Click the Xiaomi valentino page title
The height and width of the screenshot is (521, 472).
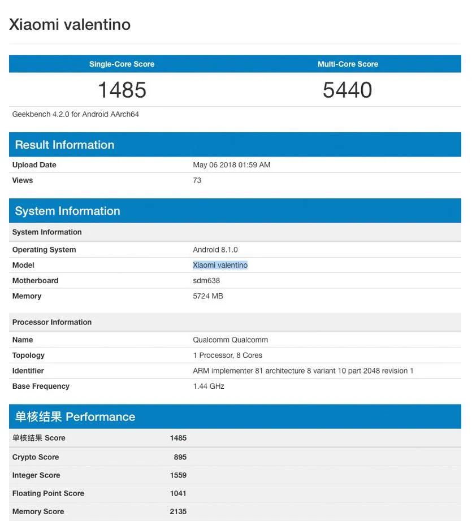[x=70, y=24]
